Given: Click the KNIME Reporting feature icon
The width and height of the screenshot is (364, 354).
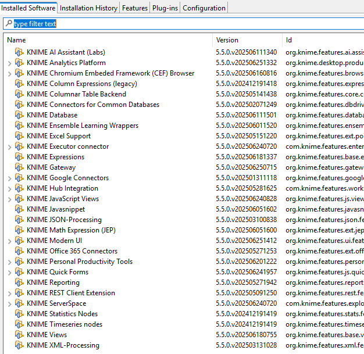Looking at the screenshot, I should tap(19, 283).
